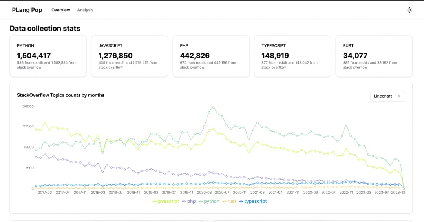The width and height of the screenshot is (424, 222).
Task: Click the up-down chevron in Linechart selector
Action: coord(399,96)
